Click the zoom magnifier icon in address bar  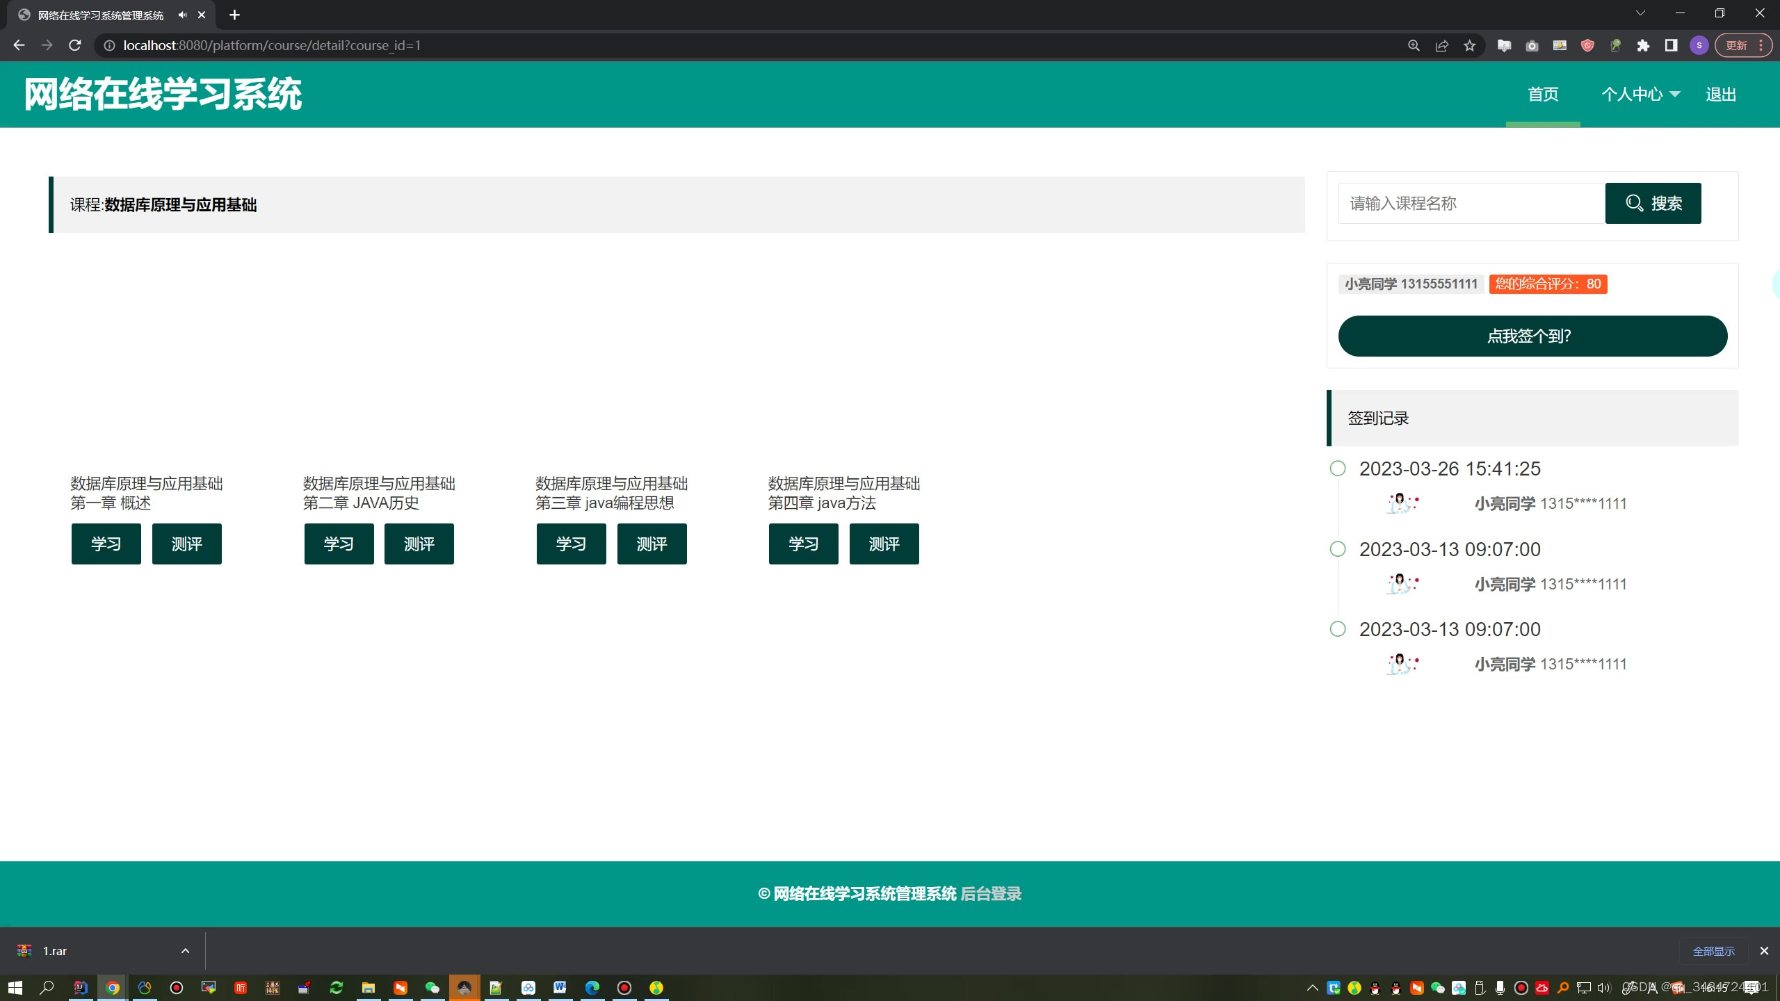click(1414, 45)
